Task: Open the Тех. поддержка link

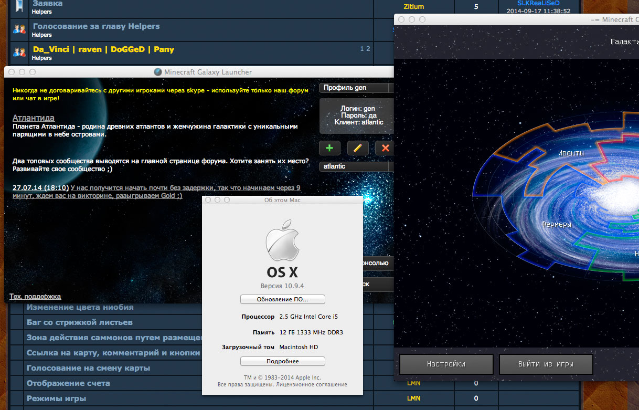Action: click(35, 297)
